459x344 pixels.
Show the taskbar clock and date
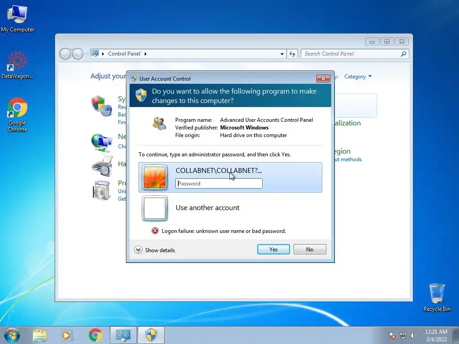436,335
